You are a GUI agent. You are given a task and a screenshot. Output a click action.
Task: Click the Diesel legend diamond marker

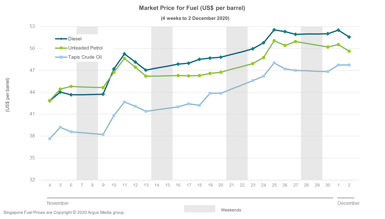pyautogui.click(x=61, y=39)
